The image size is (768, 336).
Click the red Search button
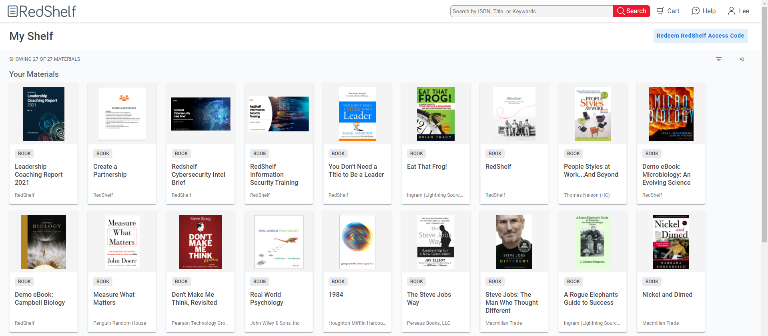tap(632, 11)
